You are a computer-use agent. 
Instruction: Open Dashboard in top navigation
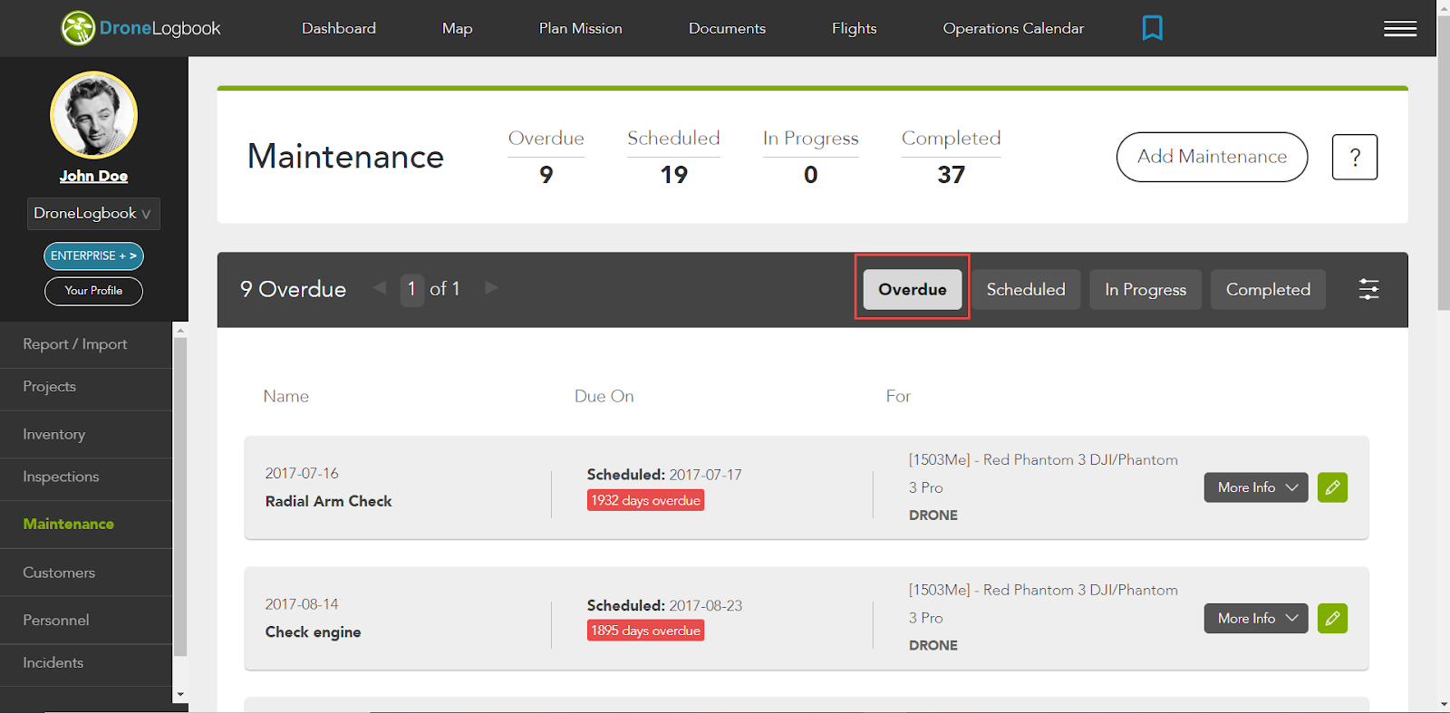pos(339,28)
